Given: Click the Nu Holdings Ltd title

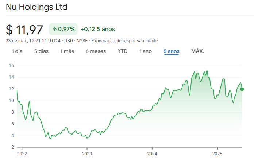Looking at the screenshot, I should pos(36,7).
